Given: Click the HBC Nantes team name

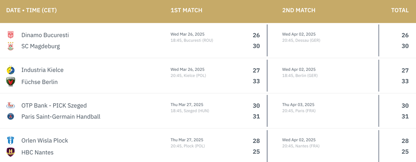Looking at the screenshot, I should click(37, 152).
